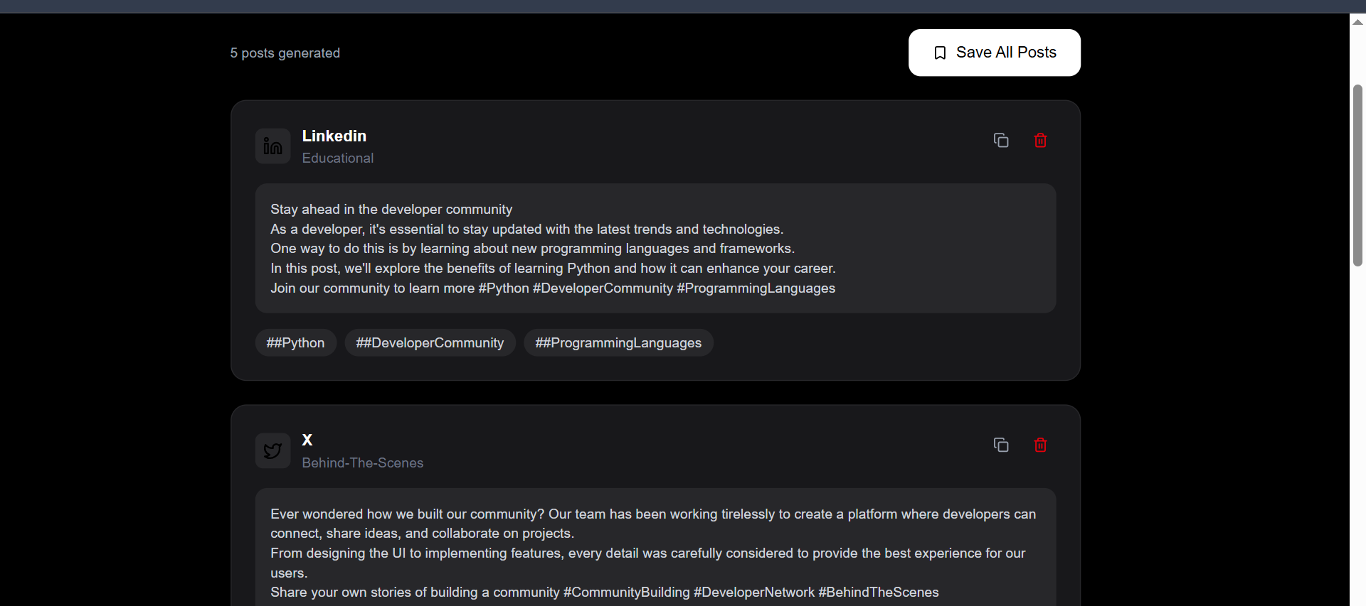1366x606 pixels.
Task: Delete the X Behind-The-Scenes post
Action: [x=1040, y=445]
